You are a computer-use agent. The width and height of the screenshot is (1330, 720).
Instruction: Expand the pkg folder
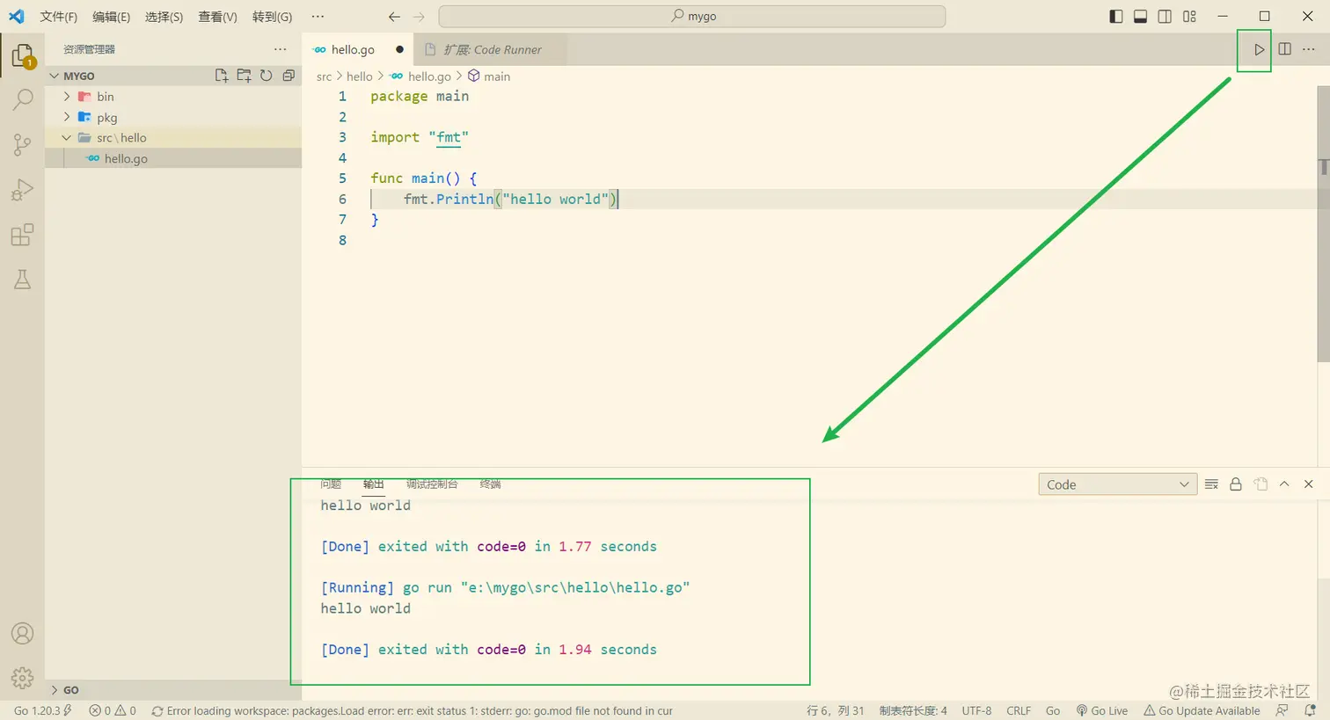[173, 117]
